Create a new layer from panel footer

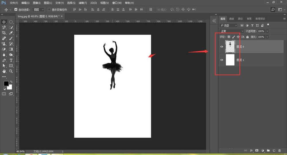[x=274, y=150]
